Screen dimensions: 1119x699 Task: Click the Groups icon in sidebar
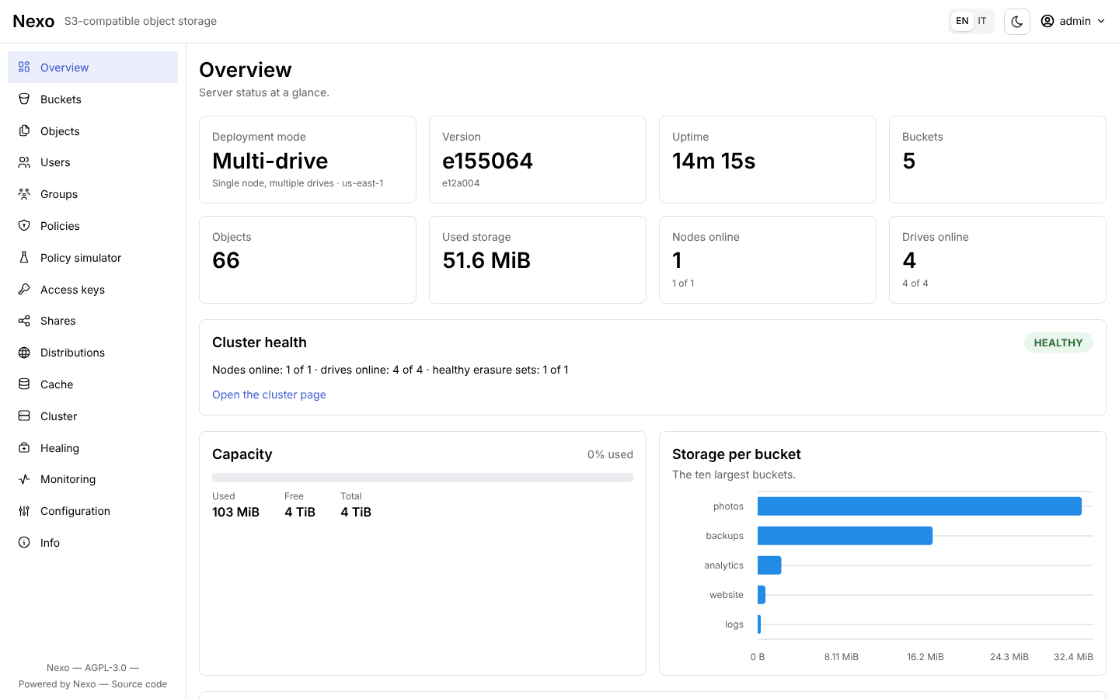24,194
